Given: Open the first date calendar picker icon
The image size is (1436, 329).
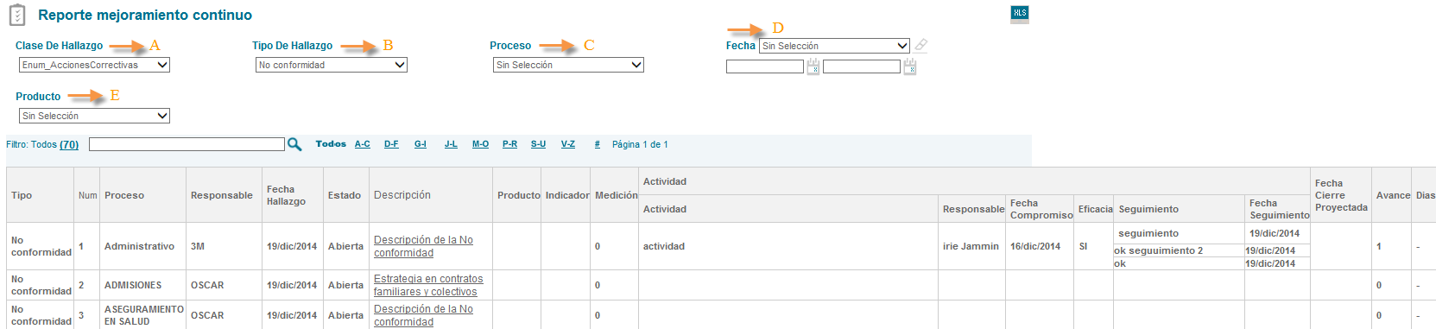Looking at the screenshot, I should click(813, 66).
